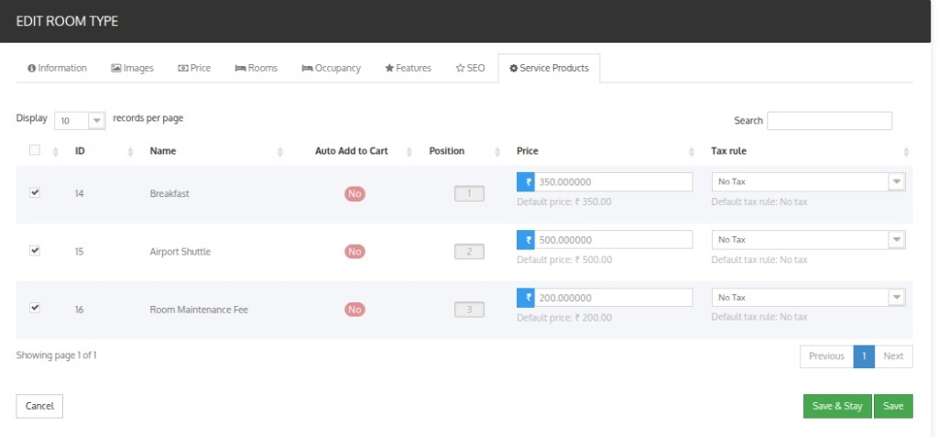Sort by Name column sort arrows
The height and width of the screenshot is (437, 938).
[x=280, y=152]
